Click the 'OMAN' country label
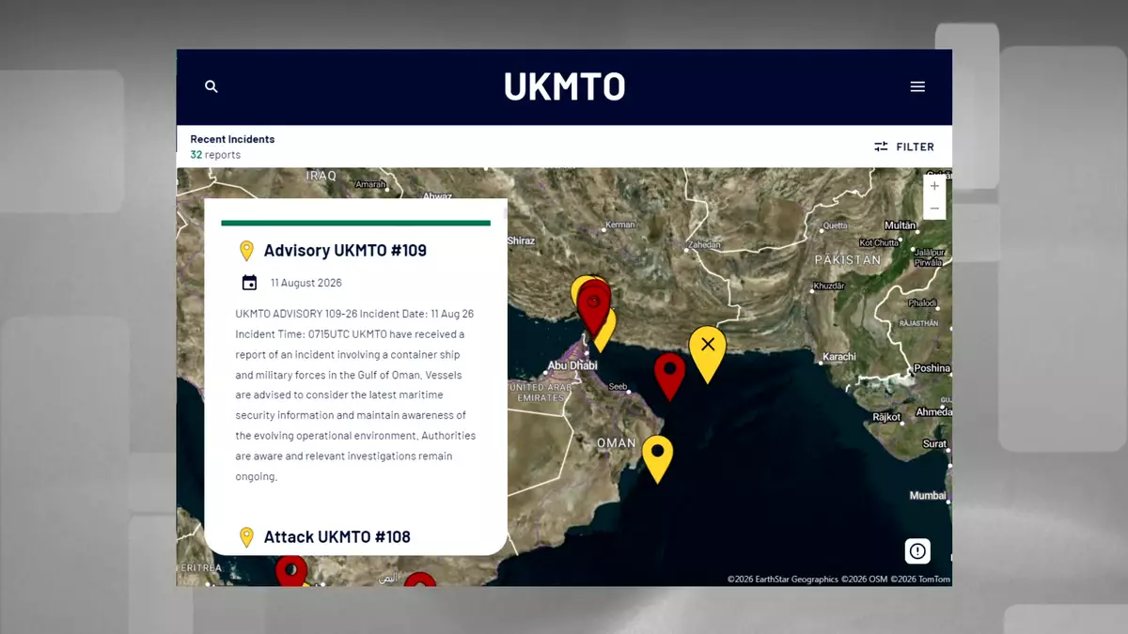Viewport: 1128px width, 634px height. click(x=617, y=443)
